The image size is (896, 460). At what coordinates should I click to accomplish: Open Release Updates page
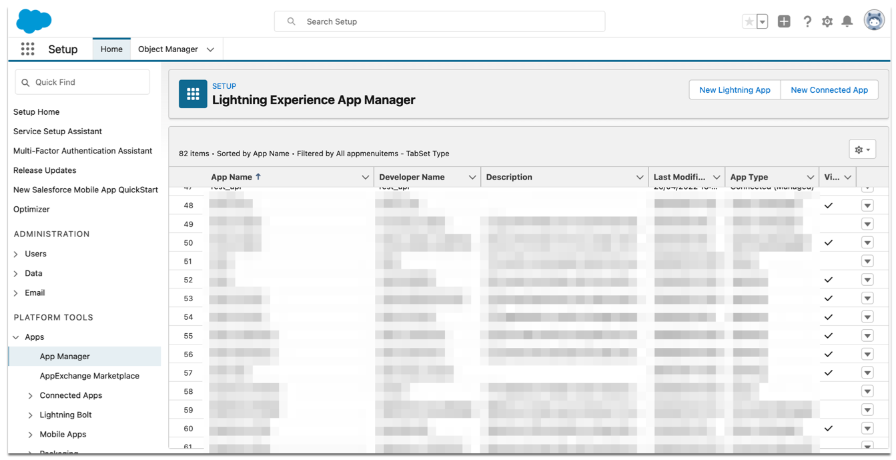pyautogui.click(x=45, y=170)
